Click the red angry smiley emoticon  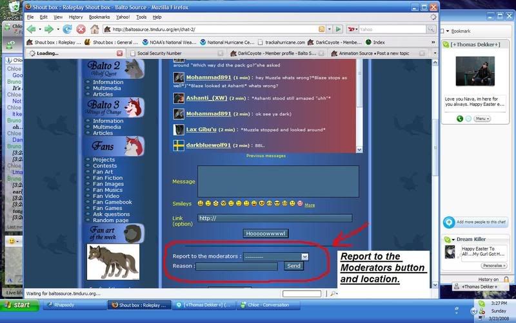coord(300,203)
